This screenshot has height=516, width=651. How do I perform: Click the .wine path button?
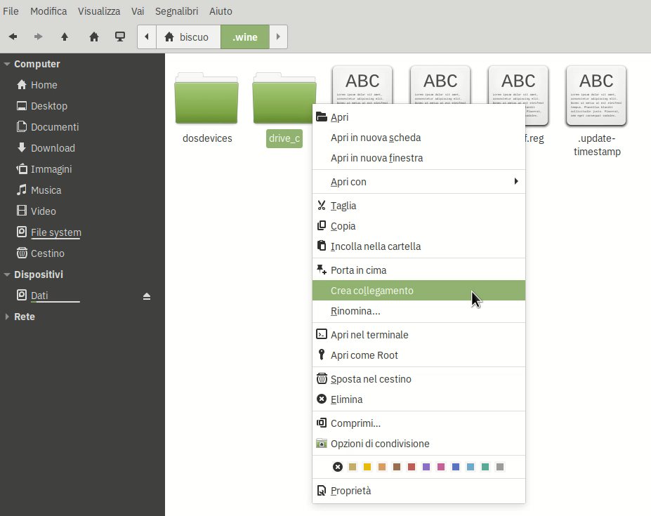(x=245, y=37)
